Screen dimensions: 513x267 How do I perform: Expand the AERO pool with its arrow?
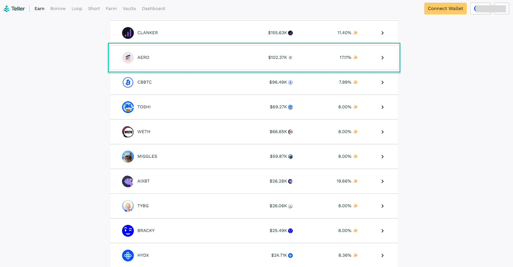click(x=382, y=58)
